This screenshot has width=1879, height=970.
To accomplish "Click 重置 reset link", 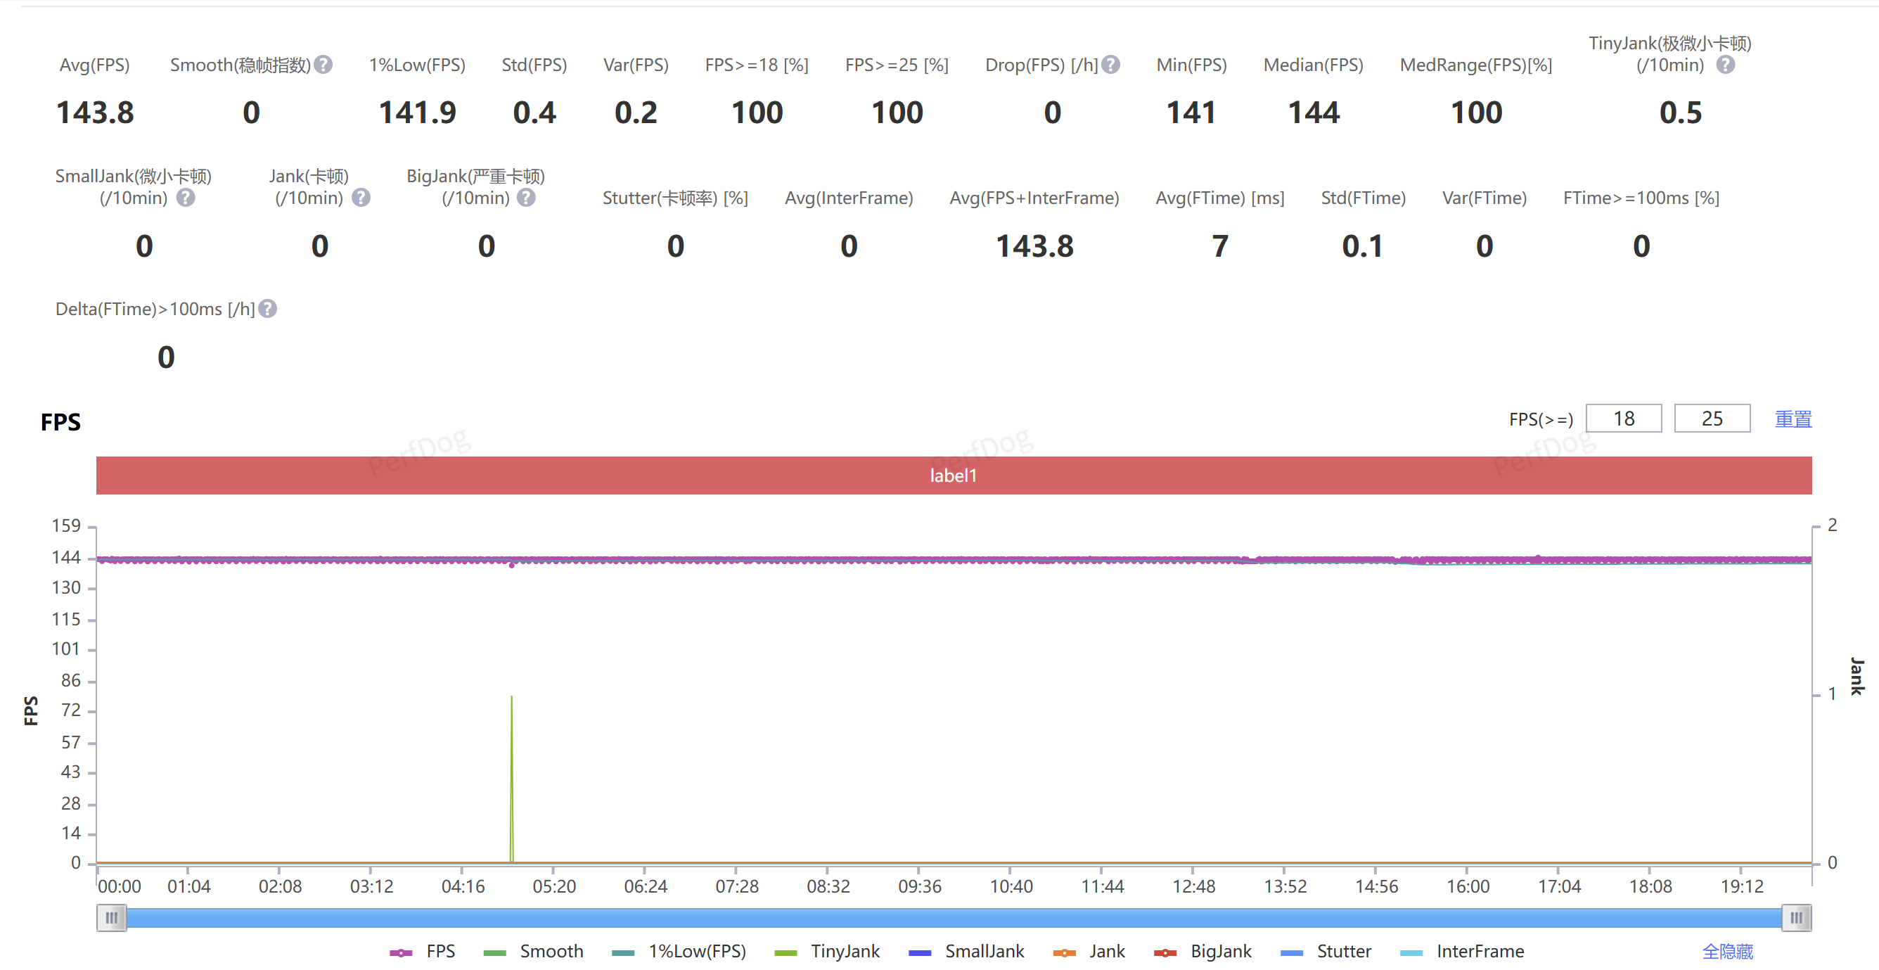I will point(1793,419).
